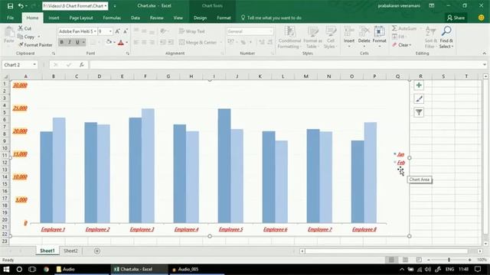490x275 pixels.
Task: Click the AutoSum sigma icon
Action: point(395,28)
